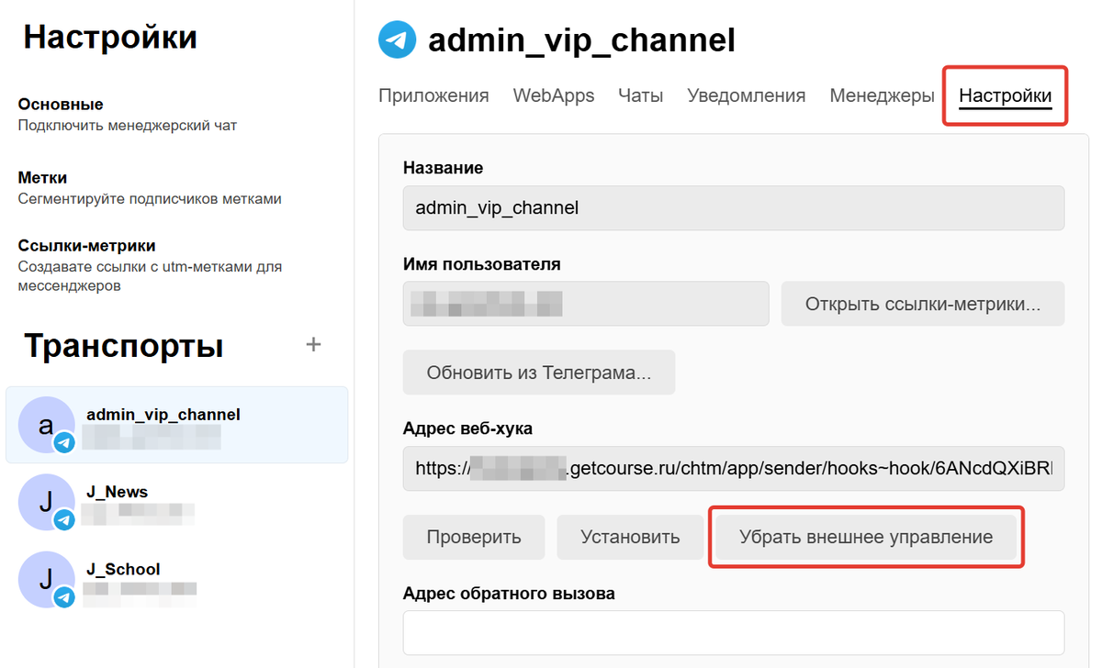Viewport: 1102px width, 668px height.
Task: Click the admin_vip_channel avatar in transports list
Action: [47, 425]
